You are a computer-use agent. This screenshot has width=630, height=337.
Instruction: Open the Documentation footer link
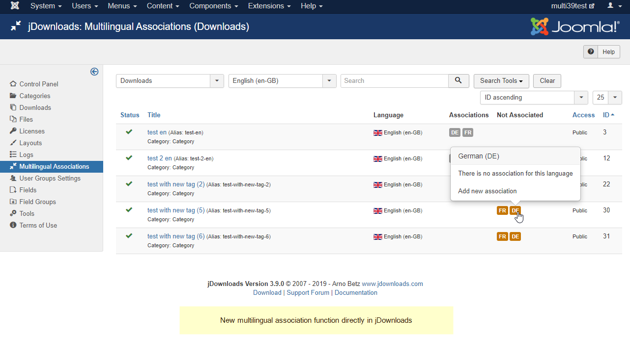[356, 293]
